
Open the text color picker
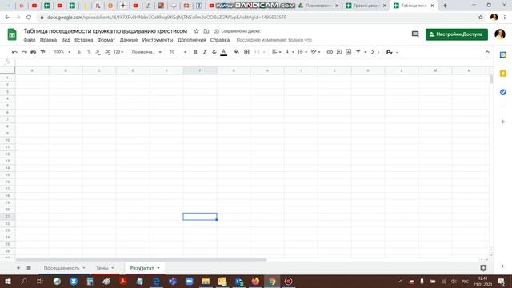point(223,52)
